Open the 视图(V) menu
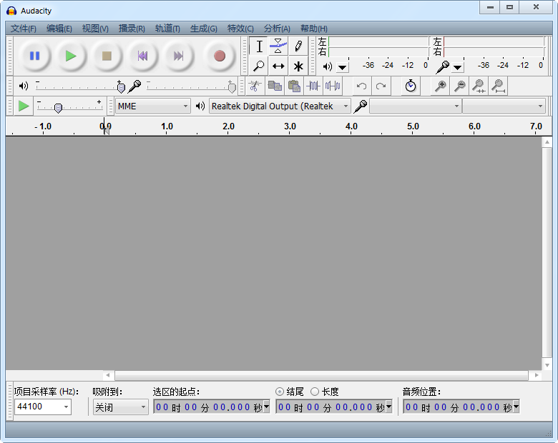Image resolution: width=558 pixels, height=443 pixels. click(95, 29)
